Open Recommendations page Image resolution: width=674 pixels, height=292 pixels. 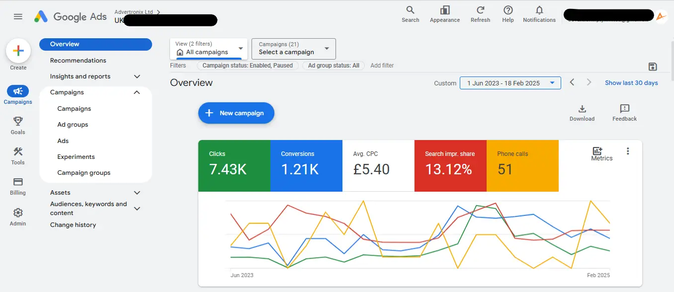[x=78, y=61]
